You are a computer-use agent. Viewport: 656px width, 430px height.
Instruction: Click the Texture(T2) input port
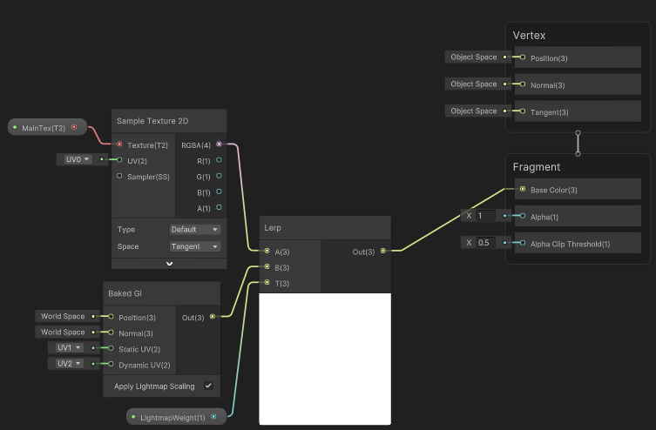click(x=119, y=144)
